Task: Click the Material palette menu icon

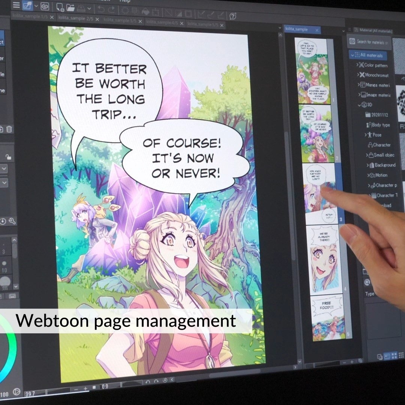Action: [349, 30]
